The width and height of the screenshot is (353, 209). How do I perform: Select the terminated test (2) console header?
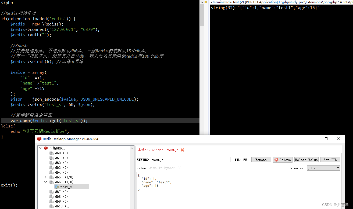[281, 2]
